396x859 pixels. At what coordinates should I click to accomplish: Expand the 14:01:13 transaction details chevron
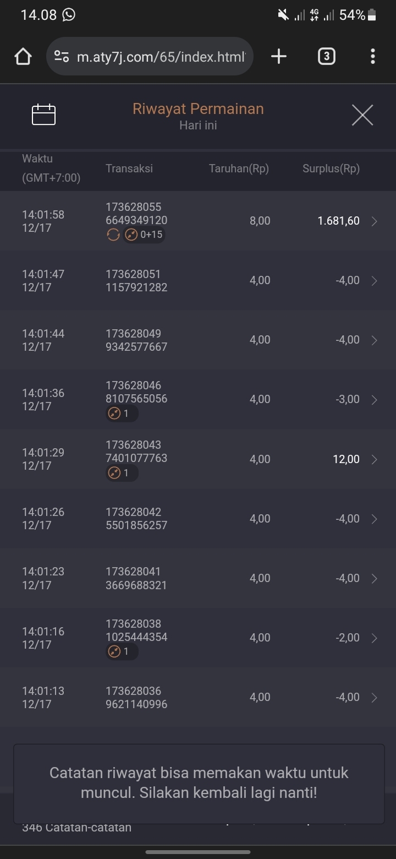pyautogui.click(x=375, y=698)
